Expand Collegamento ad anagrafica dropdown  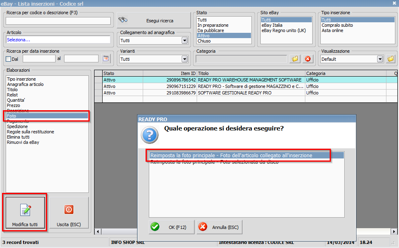(185, 41)
